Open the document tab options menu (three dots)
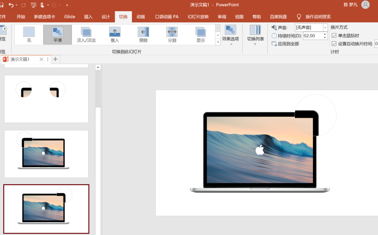Image resolution: width=378 pixels, height=235 pixels. pos(48,59)
